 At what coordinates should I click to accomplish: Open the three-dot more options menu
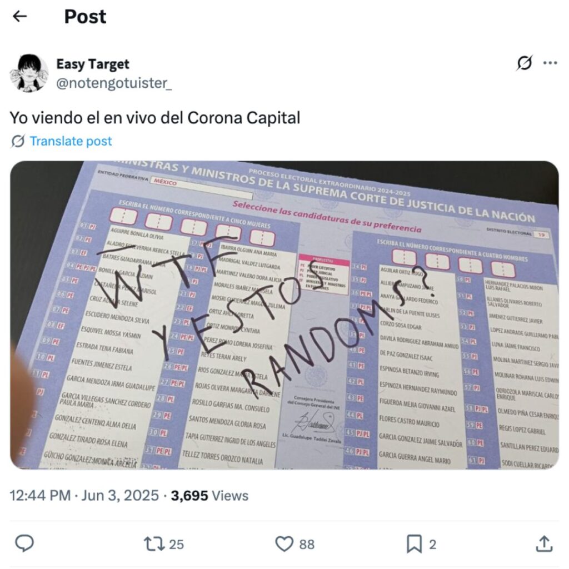pyautogui.click(x=550, y=63)
